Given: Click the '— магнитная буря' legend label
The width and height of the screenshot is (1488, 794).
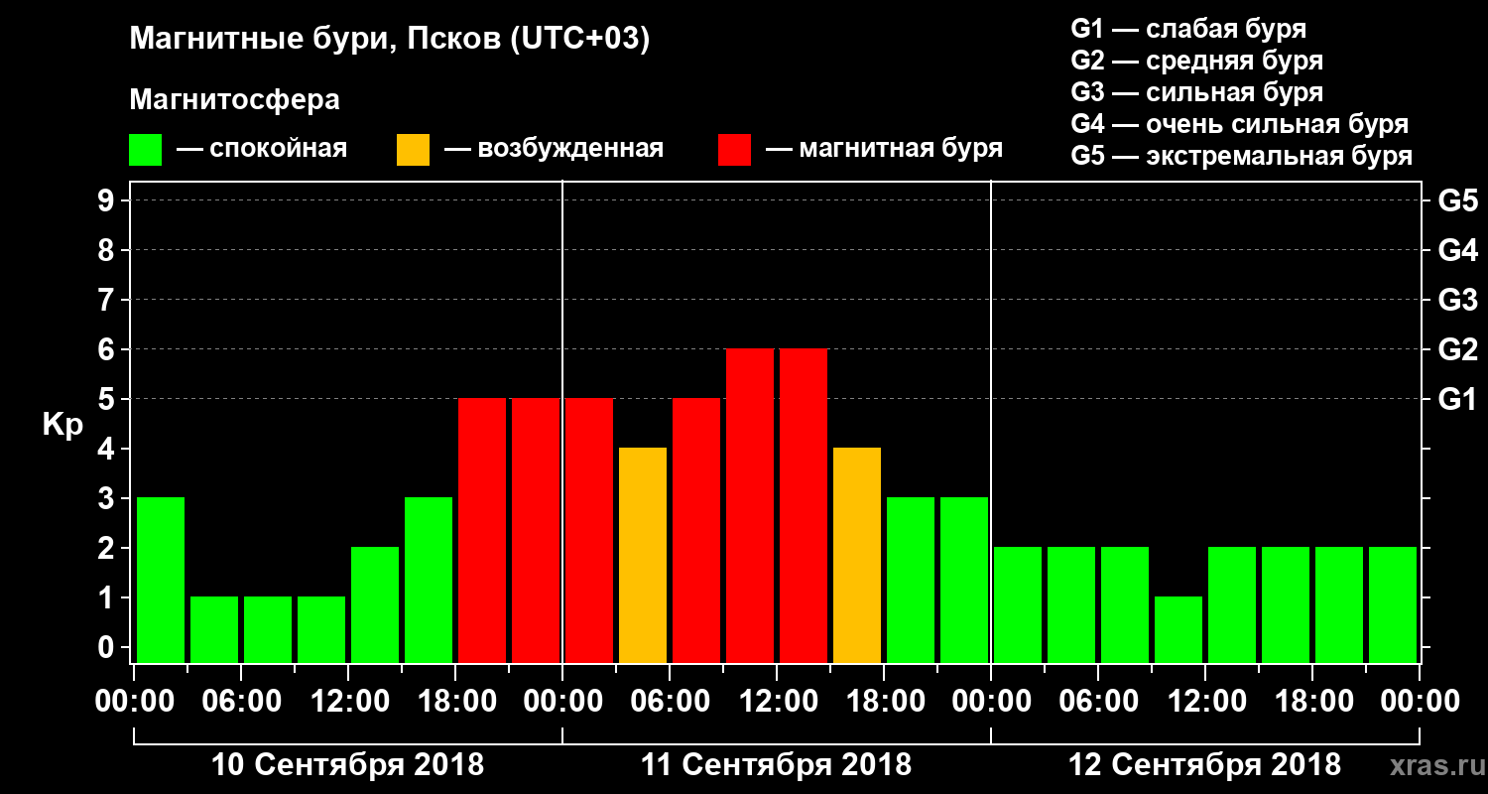Looking at the screenshot, I should (885, 149).
